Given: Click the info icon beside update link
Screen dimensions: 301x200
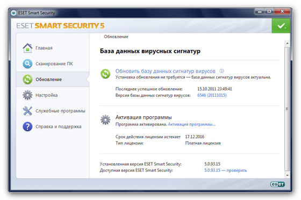Looking at the screenshot, I should (221, 71).
